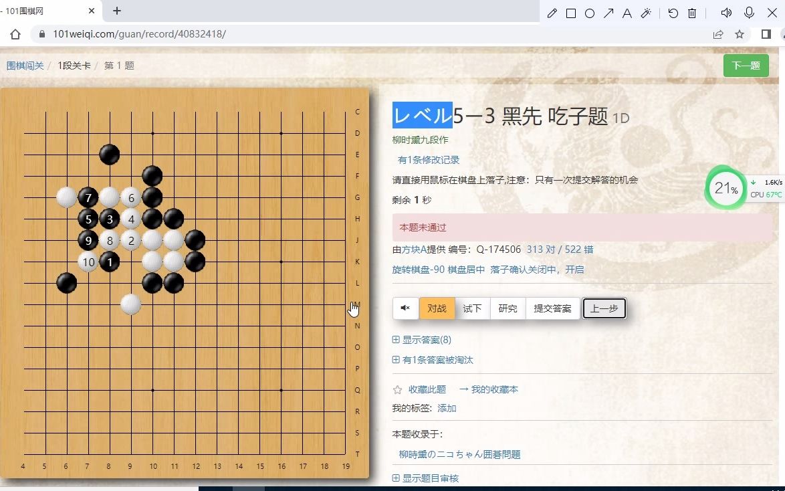Click the 上一步 undo move button
785x491 pixels.
(x=604, y=308)
